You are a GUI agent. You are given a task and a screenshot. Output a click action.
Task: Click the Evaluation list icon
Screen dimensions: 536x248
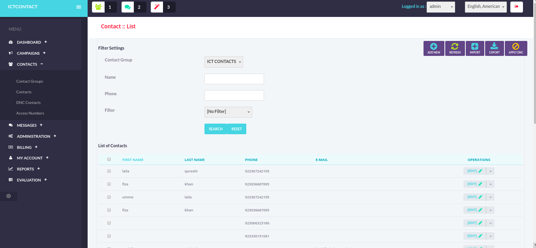(x=11, y=180)
